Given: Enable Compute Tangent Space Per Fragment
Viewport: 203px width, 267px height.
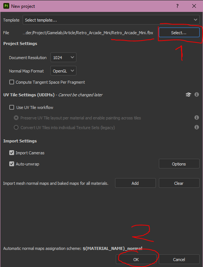Looking at the screenshot, I should pos(12,82).
